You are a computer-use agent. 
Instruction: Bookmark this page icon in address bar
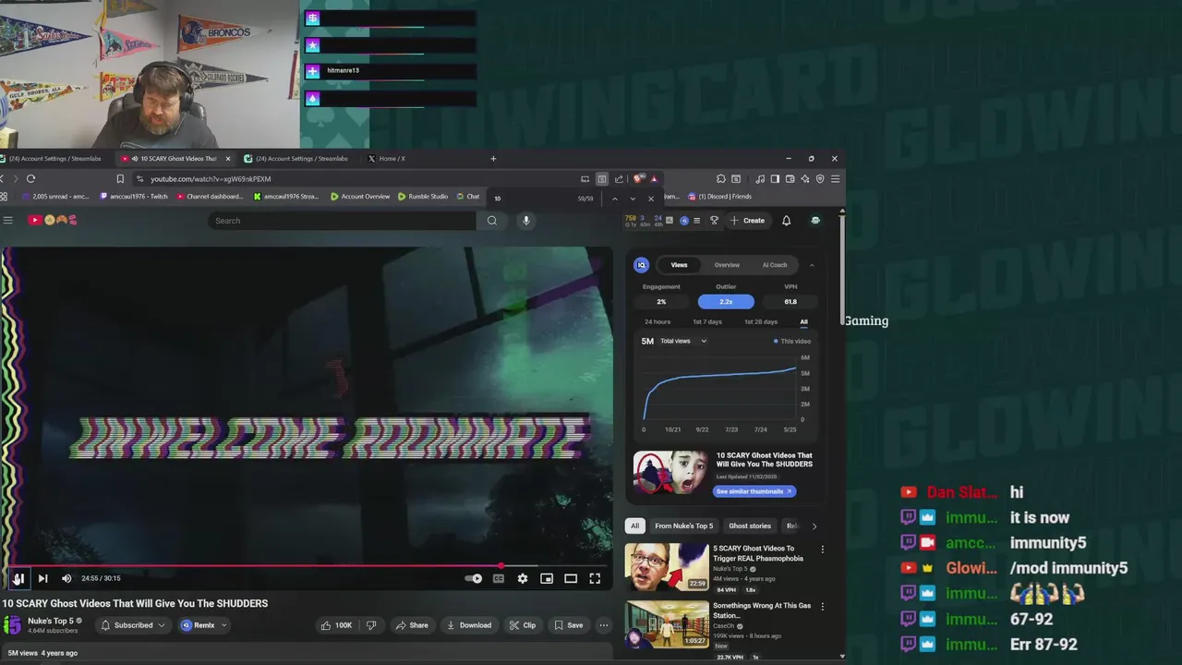[120, 179]
